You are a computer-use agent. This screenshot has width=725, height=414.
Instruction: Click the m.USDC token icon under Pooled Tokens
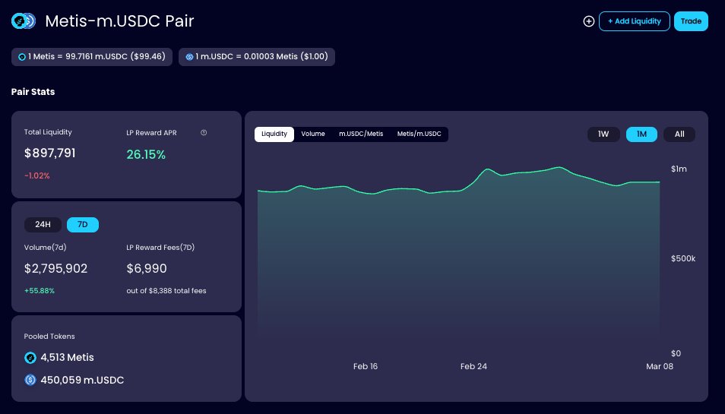pos(30,380)
